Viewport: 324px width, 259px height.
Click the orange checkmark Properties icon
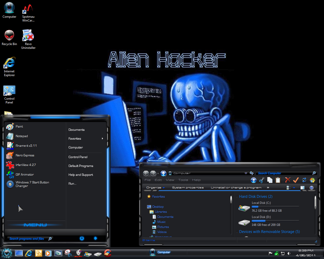point(296,180)
